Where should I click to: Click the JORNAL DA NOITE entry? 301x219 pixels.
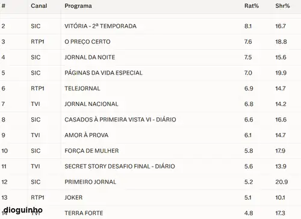(90, 57)
